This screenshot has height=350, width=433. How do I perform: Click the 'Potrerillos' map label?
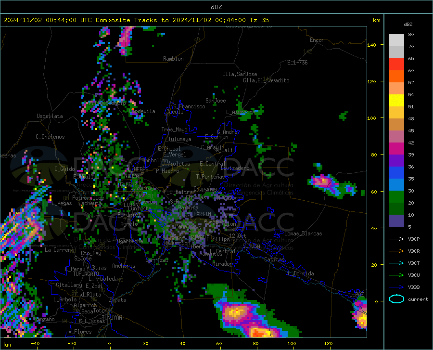tap(88, 198)
